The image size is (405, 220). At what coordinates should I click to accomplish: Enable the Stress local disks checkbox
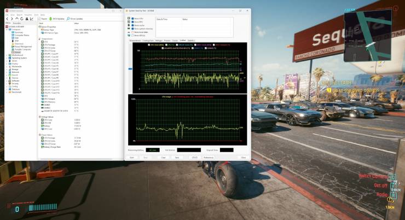pos(132,32)
